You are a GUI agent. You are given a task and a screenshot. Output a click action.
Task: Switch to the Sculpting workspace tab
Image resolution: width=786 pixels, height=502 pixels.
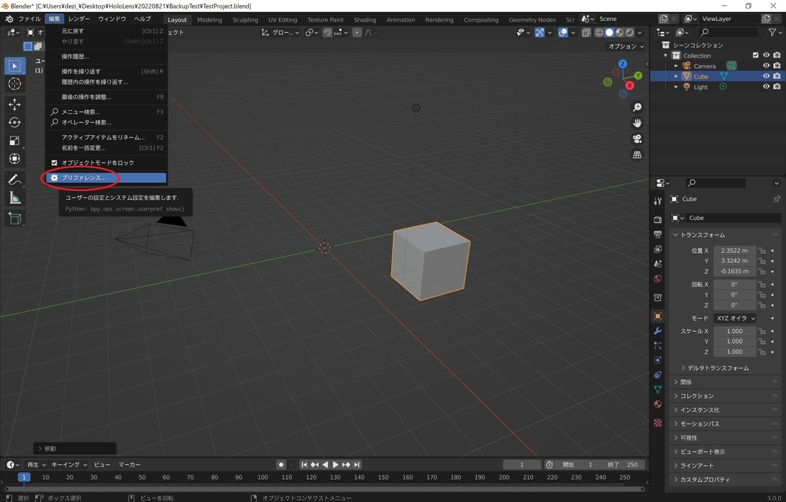tap(246, 20)
